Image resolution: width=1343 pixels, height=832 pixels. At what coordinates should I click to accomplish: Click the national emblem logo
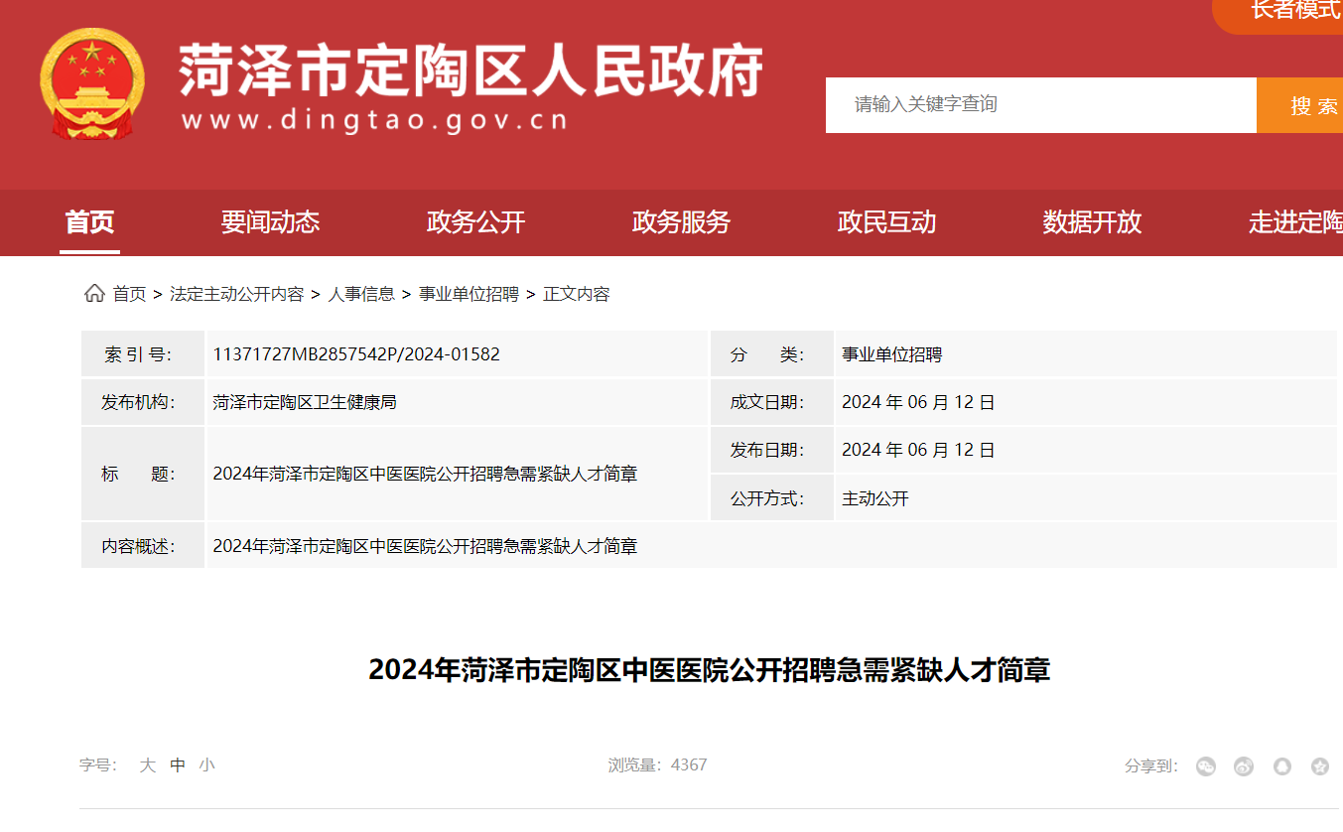tap(92, 84)
